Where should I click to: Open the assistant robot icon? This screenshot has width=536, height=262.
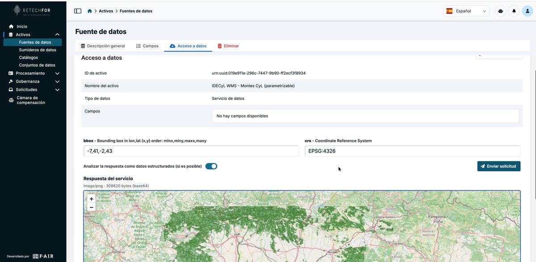(x=501, y=11)
